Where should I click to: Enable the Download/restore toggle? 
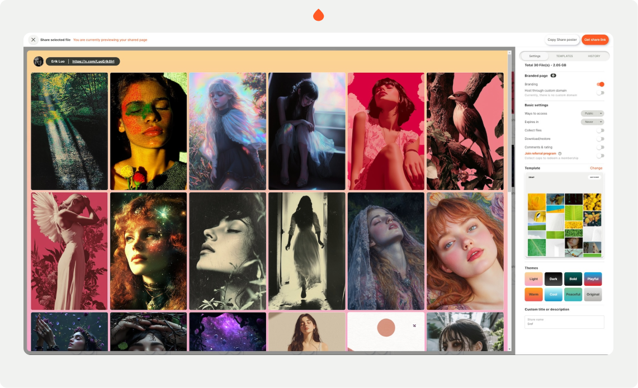601,139
